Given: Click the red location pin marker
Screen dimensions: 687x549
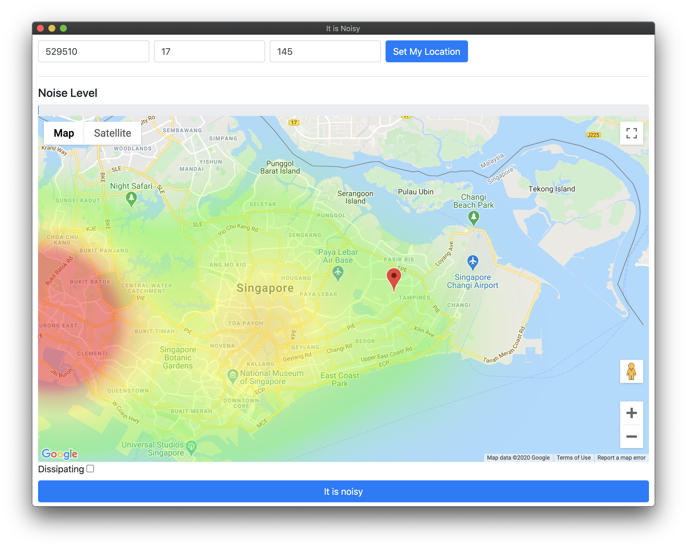Looking at the screenshot, I should [x=394, y=277].
